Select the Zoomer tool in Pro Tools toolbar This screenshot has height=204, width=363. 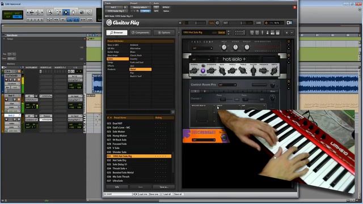point(50,12)
